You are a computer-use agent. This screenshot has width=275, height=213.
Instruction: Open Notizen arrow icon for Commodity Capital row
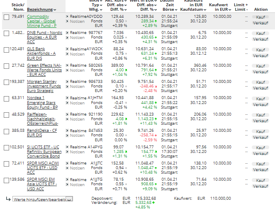point(67,22)
